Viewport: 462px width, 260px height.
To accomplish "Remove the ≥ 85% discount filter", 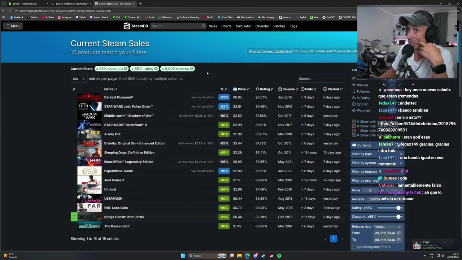I will pos(126,69).
